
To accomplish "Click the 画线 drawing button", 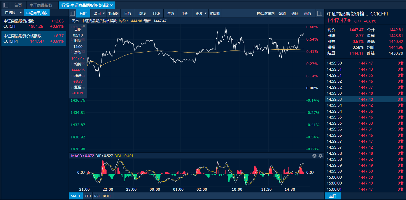I will (308, 13).
